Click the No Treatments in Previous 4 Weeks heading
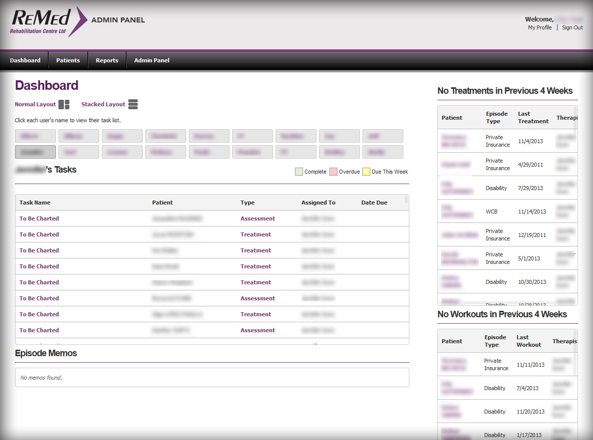Screen dimensions: 593x440 [x=505, y=91]
